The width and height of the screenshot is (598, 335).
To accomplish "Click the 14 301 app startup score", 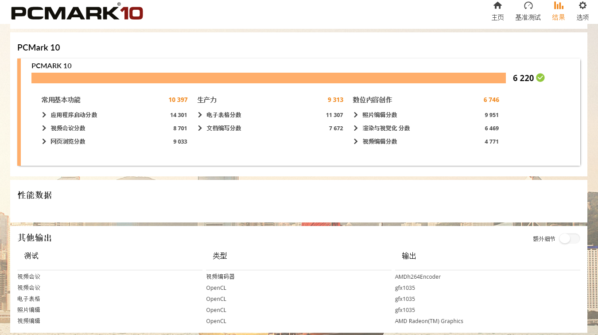I will click(x=179, y=115).
